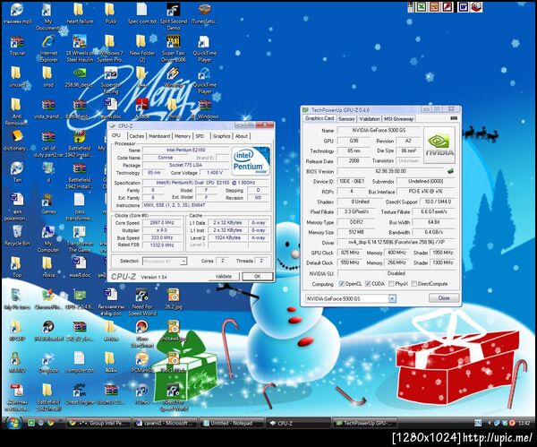The width and height of the screenshot is (537, 447).
Task: Select the CPU tab in CPU-Z
Action: tap(116, 135)
